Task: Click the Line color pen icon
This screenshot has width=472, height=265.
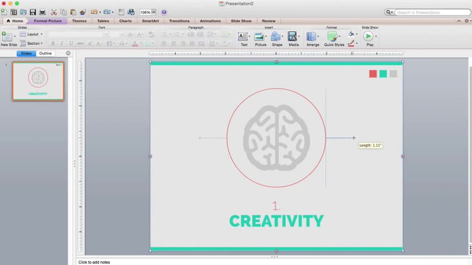Action: (351, 44)
